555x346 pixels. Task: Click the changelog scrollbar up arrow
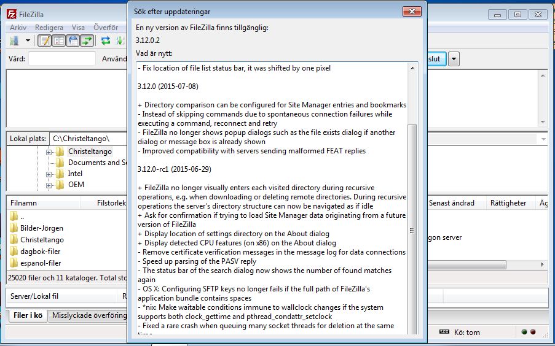[412, 68]
